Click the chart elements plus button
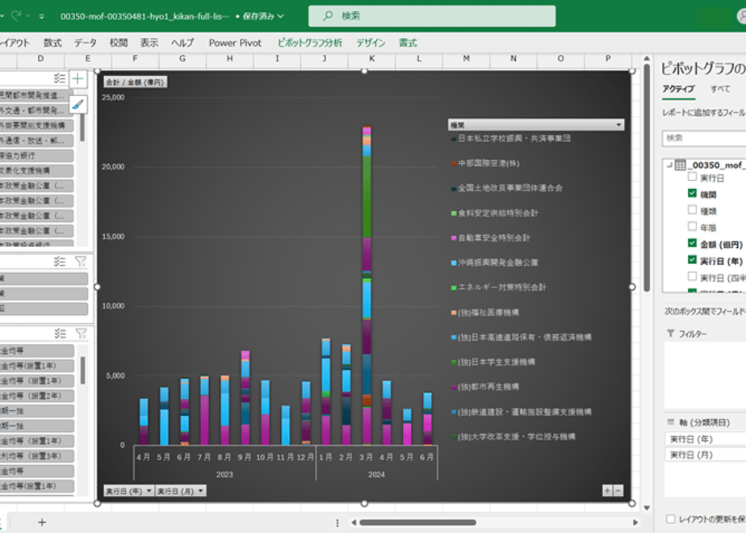 tap(78, 79)
